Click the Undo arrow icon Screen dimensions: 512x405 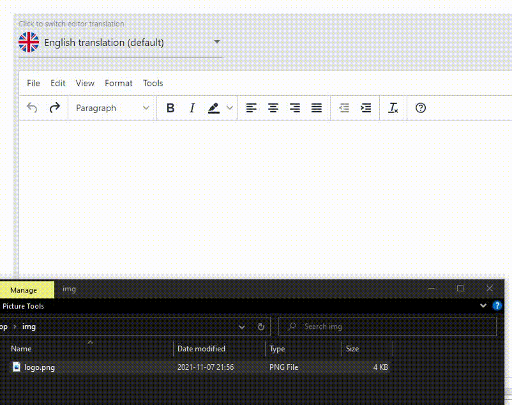pyautogui.click(x=32, y=107)
